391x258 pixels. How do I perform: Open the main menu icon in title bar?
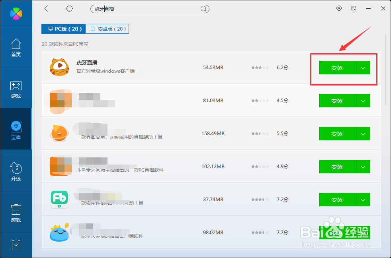point(354,8)
